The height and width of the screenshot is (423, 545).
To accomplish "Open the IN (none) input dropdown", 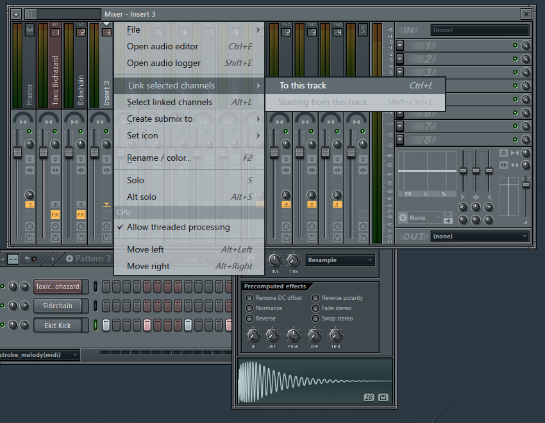I will (x=480, y=30).
